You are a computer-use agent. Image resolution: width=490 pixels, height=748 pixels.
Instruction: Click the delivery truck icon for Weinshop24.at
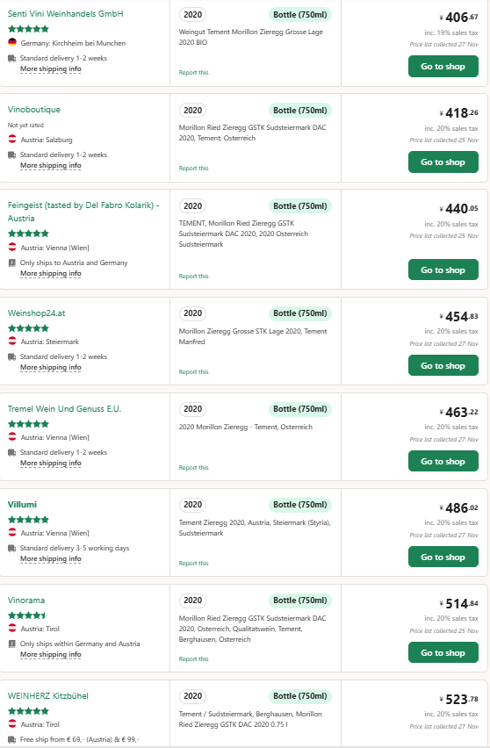coord(12,356)
